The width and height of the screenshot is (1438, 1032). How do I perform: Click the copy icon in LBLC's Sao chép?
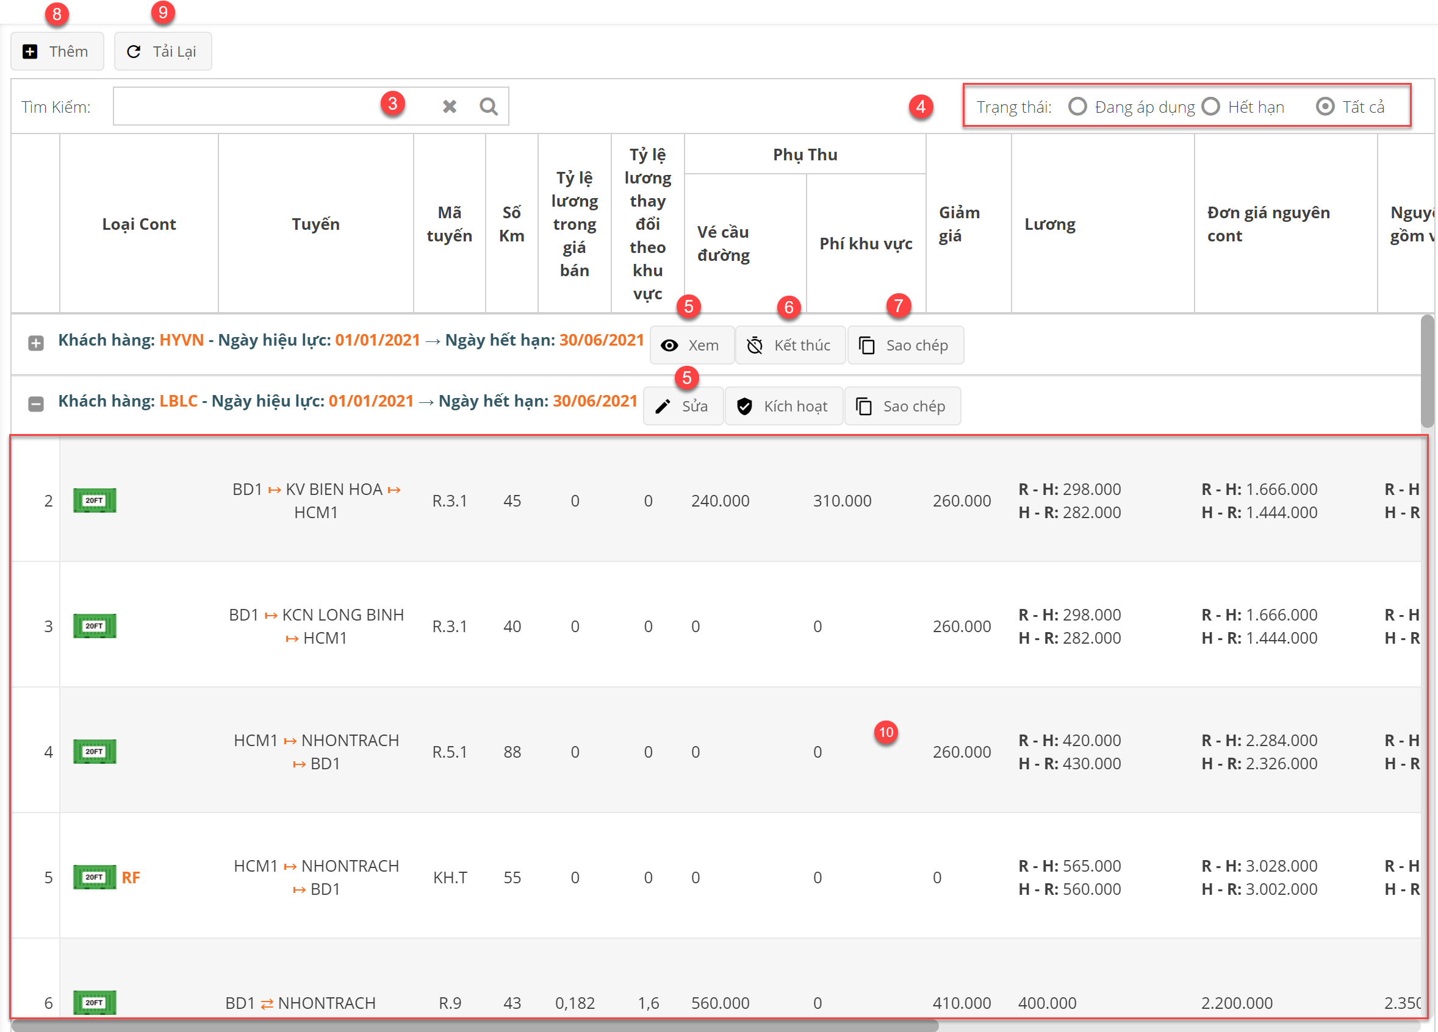coord(863,406)
